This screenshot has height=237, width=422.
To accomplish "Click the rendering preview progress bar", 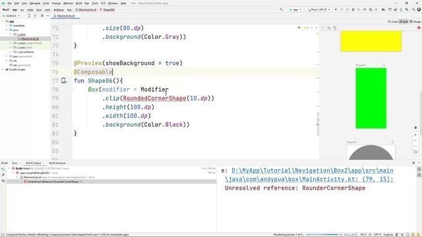I will [322, 234].
